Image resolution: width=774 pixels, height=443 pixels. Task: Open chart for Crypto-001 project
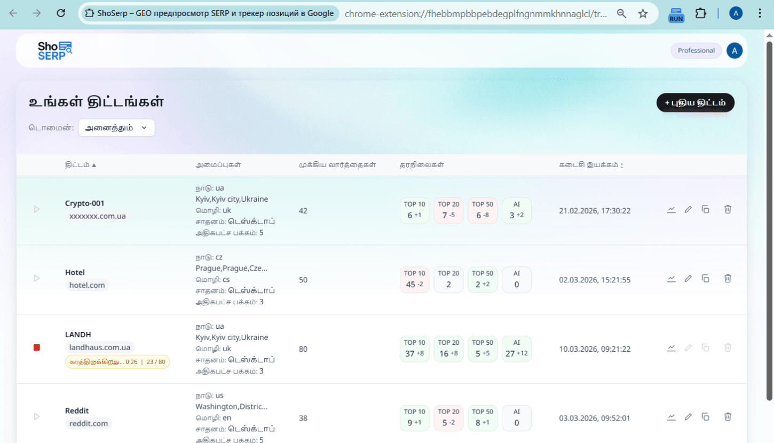(672, 210)
